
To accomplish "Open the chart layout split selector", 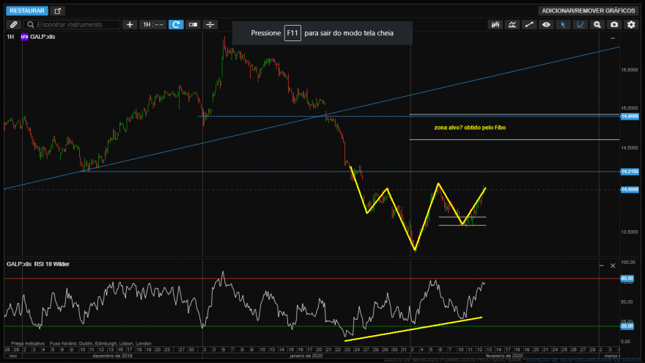I will [193, 25].
